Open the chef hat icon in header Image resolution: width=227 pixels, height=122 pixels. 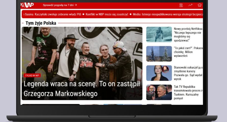tap(200, 5)
